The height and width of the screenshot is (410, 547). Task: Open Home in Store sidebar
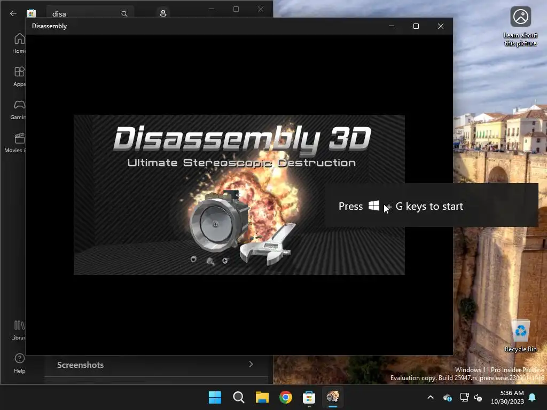pyautogui.click(x=19, y=43)
